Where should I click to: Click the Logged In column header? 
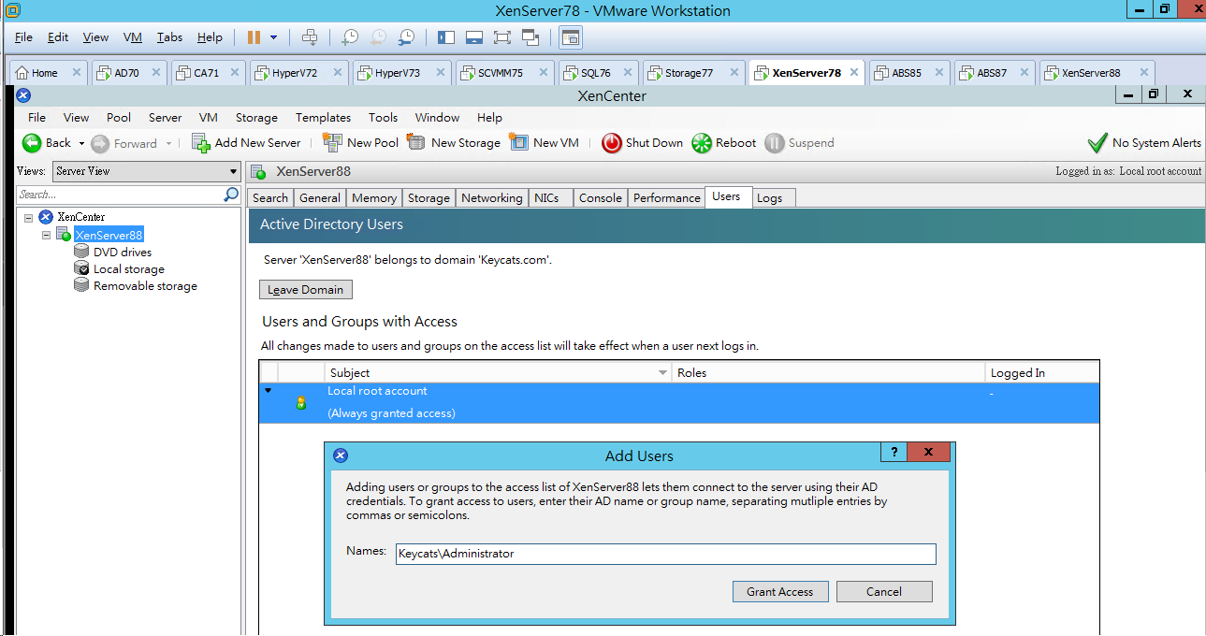[1041, 372]
